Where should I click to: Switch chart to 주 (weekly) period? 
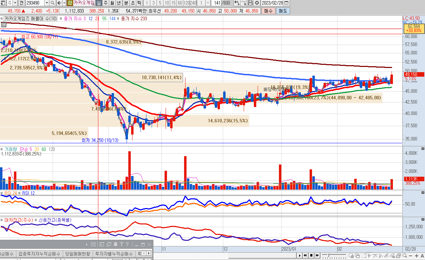pos(106,3)
